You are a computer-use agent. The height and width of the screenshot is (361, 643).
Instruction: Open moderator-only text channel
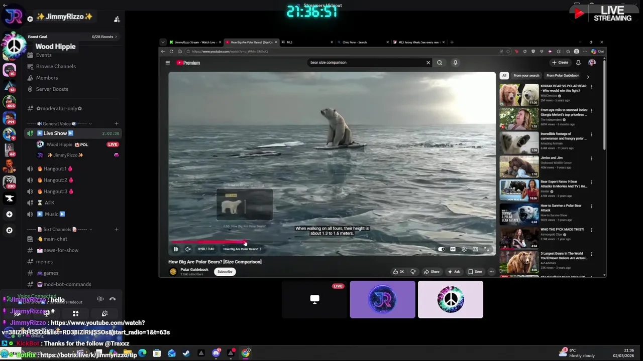[x=59, y=108]
